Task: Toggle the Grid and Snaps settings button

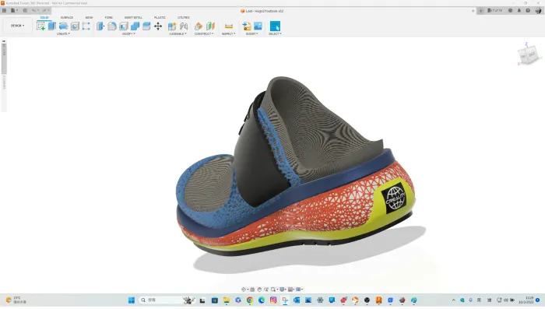Action: (291, 290)
